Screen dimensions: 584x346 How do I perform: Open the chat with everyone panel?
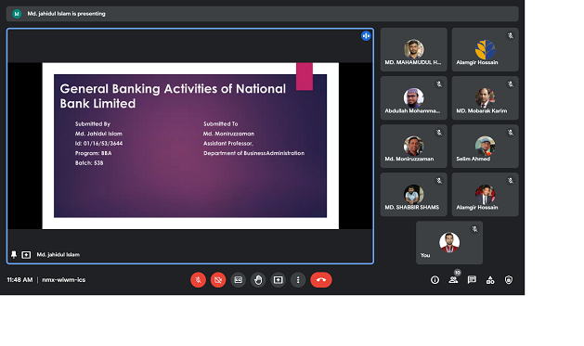[472, 280]
